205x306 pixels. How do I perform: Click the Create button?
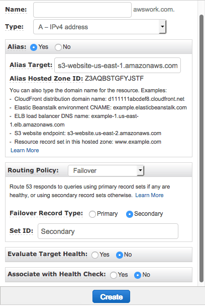click(111, 296)
